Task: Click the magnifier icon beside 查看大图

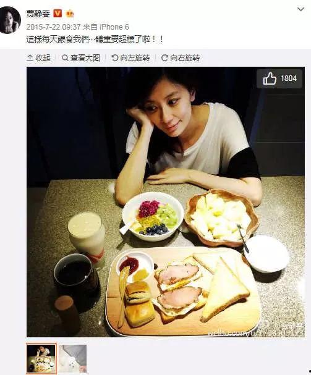Action: pyautogui.click(x=65, y=58)
